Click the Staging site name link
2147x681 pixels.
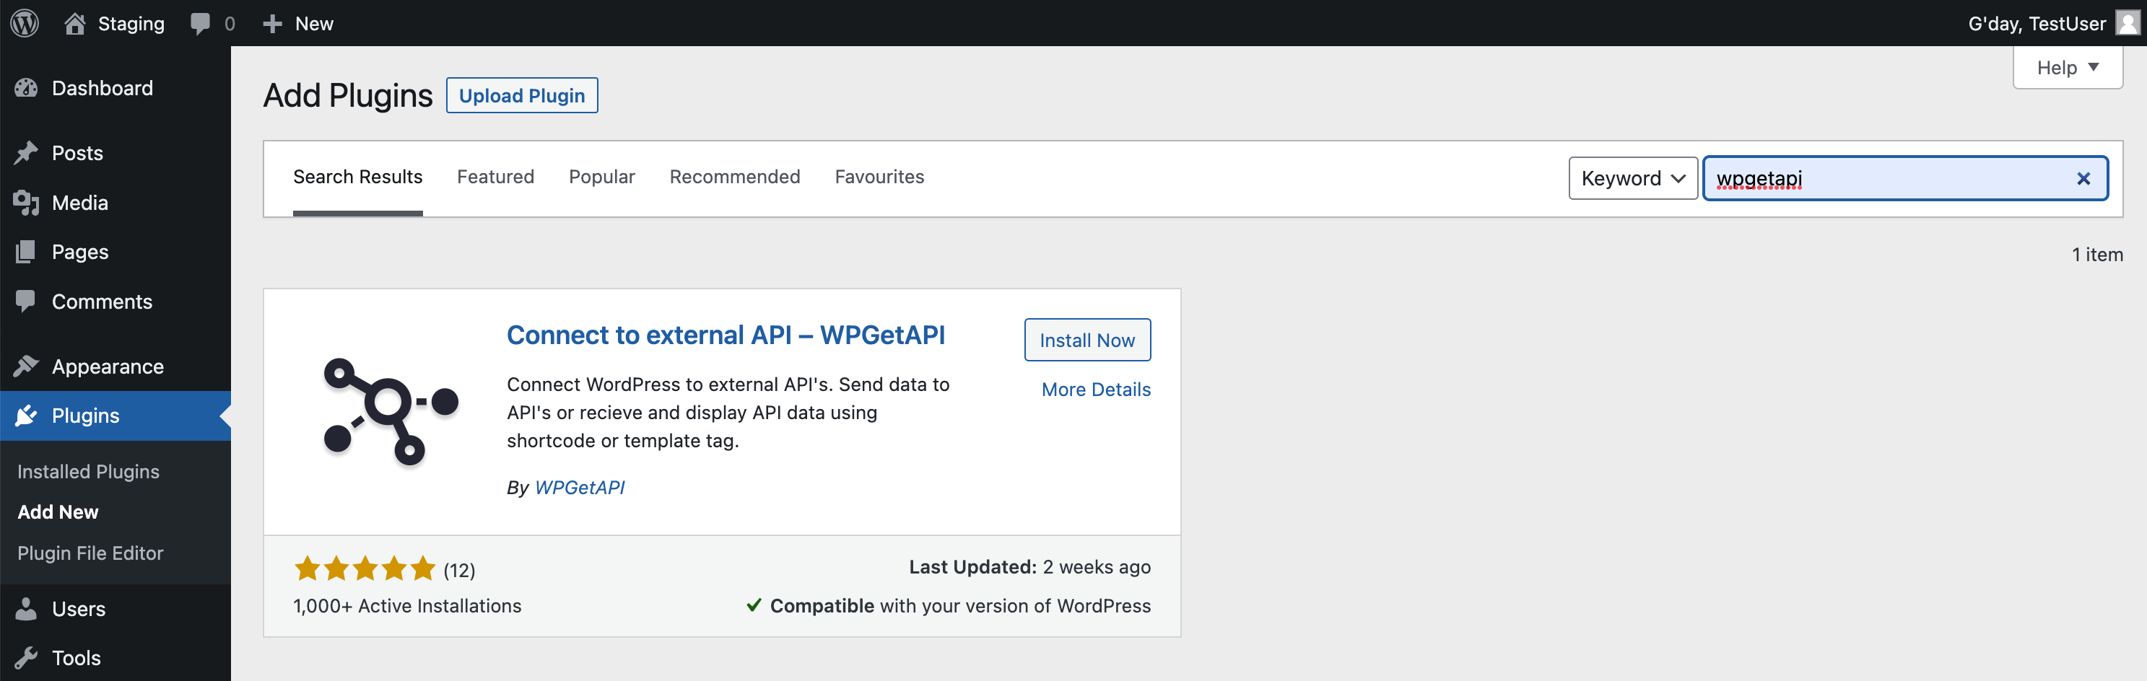coord(131,23)
